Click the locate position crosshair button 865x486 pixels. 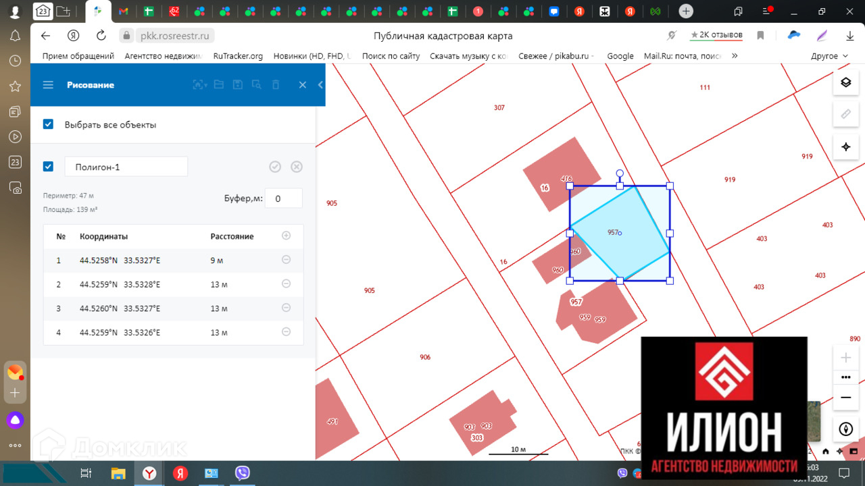(x=845, y=146)
